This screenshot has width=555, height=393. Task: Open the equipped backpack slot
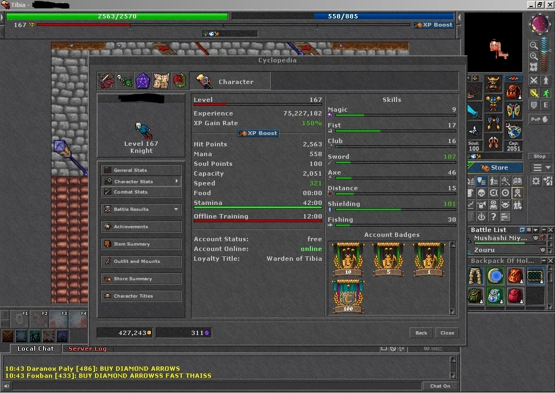click(x=513, y=92)
